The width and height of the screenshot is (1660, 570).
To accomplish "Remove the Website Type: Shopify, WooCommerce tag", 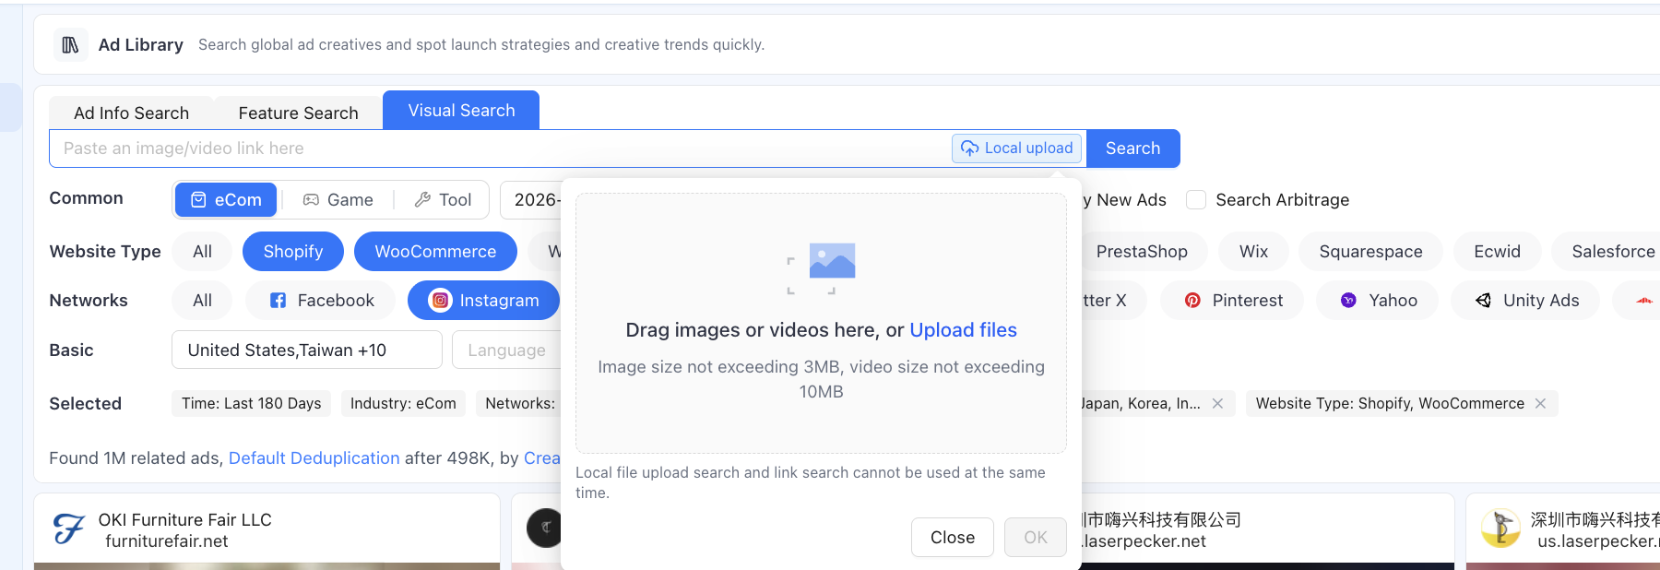I will [x=1540, y=404].
